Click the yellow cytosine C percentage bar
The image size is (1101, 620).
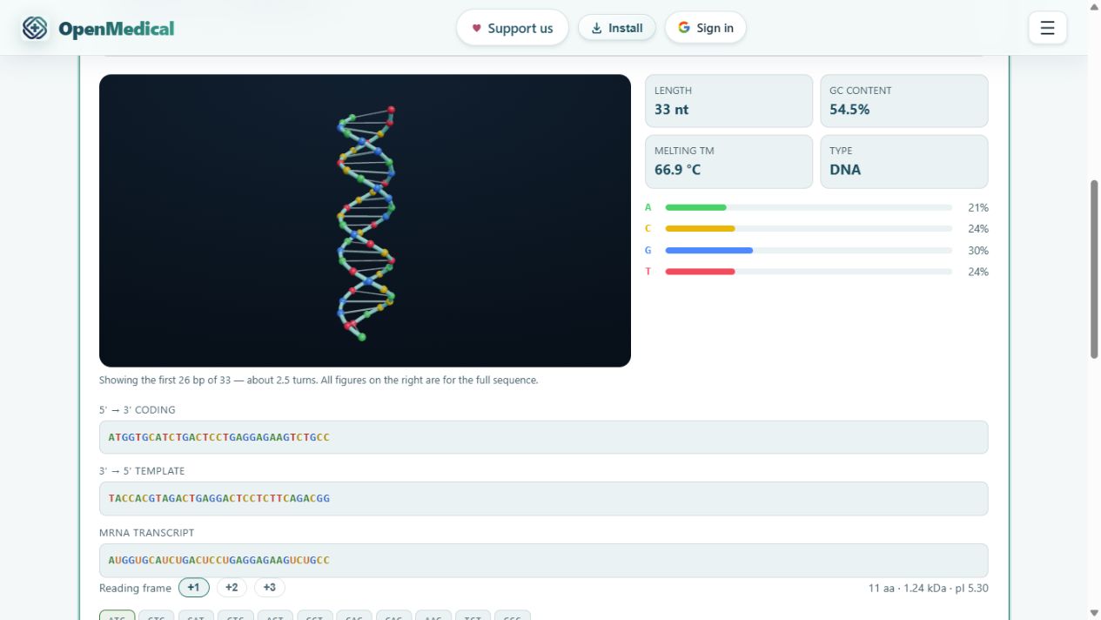(700, 229)
